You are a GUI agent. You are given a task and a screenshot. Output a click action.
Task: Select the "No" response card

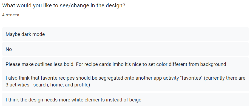[125, 49]
